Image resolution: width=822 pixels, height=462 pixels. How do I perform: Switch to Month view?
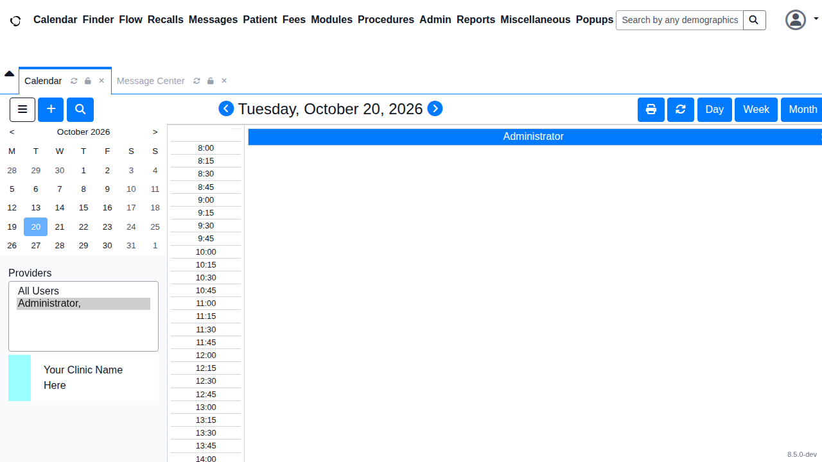[x=801, y=110]
